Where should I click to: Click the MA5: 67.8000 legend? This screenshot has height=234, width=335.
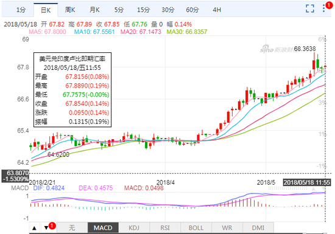pyautogui.click(x=48, y=32)
